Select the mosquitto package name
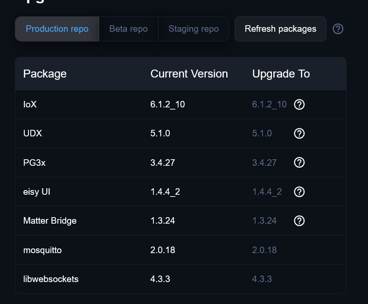The height and width of the screenshot is (304, 368). [42, 250]
